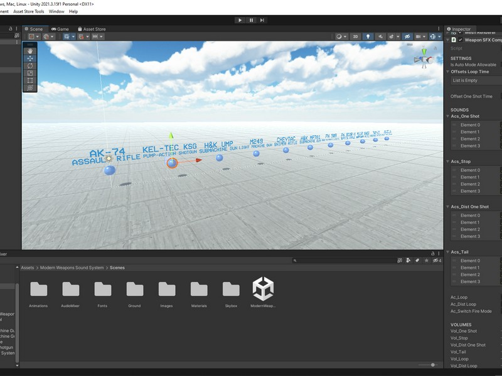Toggle 2D scene view mode
The width and height of the screenshot is (502, 376).
355,36
